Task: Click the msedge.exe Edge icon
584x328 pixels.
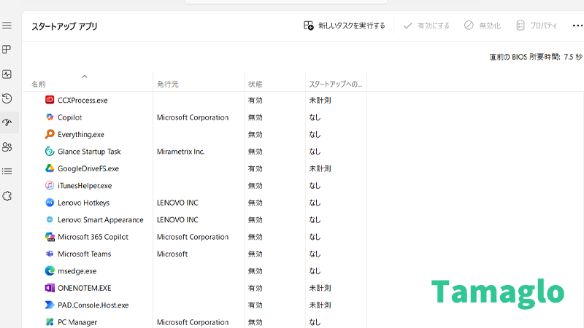Action: tap(50, 271)
